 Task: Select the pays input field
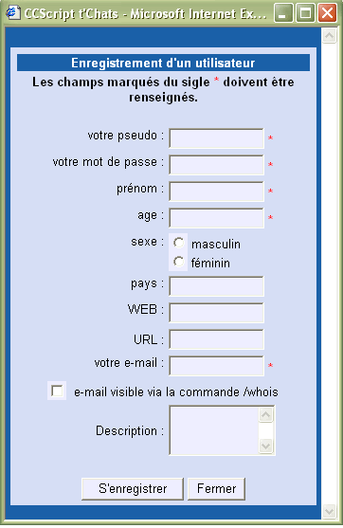point(216,286)
